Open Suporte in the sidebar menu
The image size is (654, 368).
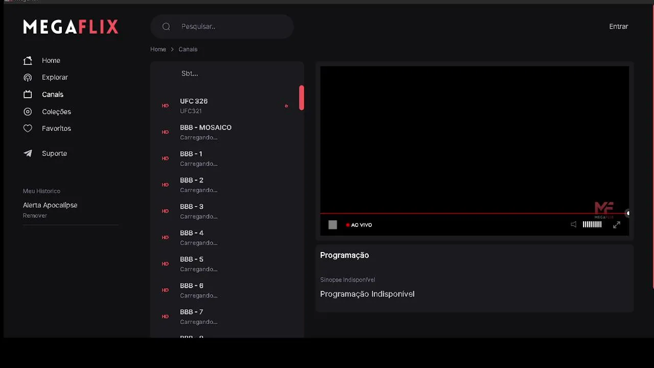tap(54, 153)
